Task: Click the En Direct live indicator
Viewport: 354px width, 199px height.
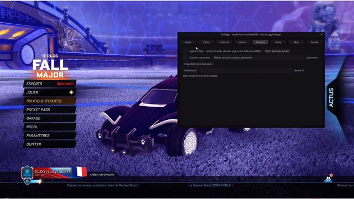Action: [66, 83]
